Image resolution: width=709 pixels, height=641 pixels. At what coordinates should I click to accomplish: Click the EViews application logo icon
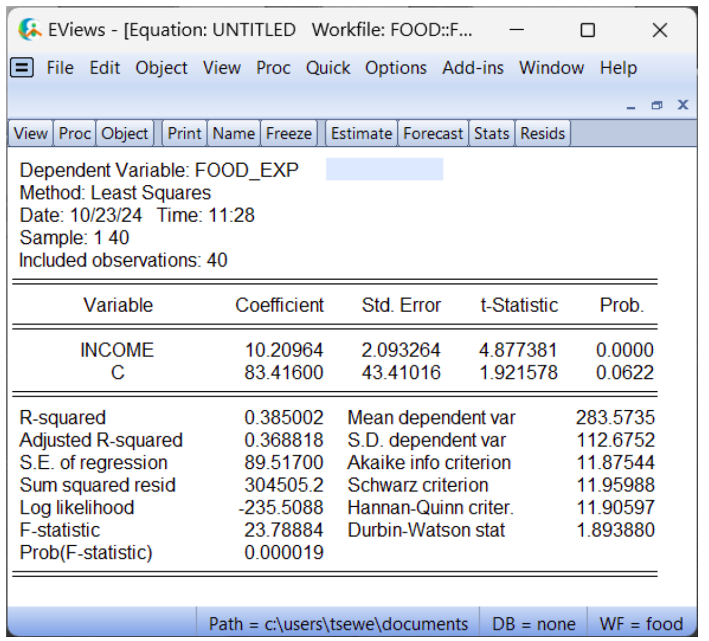(x=30, y=29)
